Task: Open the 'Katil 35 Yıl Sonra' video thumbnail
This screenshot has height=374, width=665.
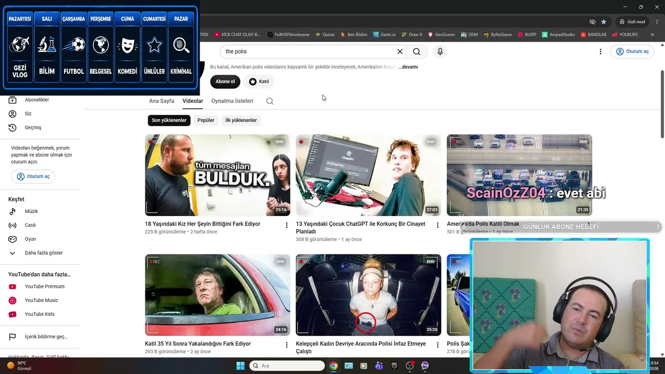Action: click(x=218, y=295)
